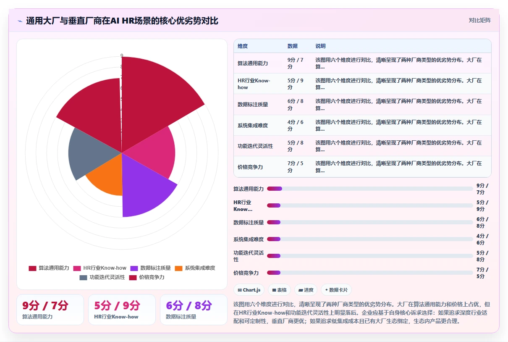Toggle the 系统集成难度 legend entry

point(195,268)
